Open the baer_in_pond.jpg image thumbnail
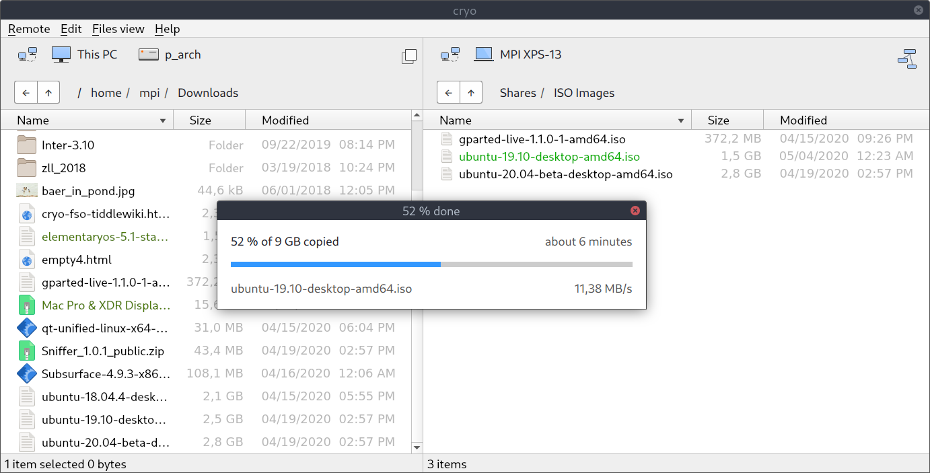This screenshot has height=473, width=930. tap(27, 190)
